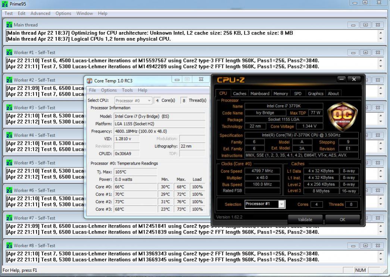Minimize the Core Temp window
Image resolution: width=390 pixels, height=277 pixels.
[177, 80]
